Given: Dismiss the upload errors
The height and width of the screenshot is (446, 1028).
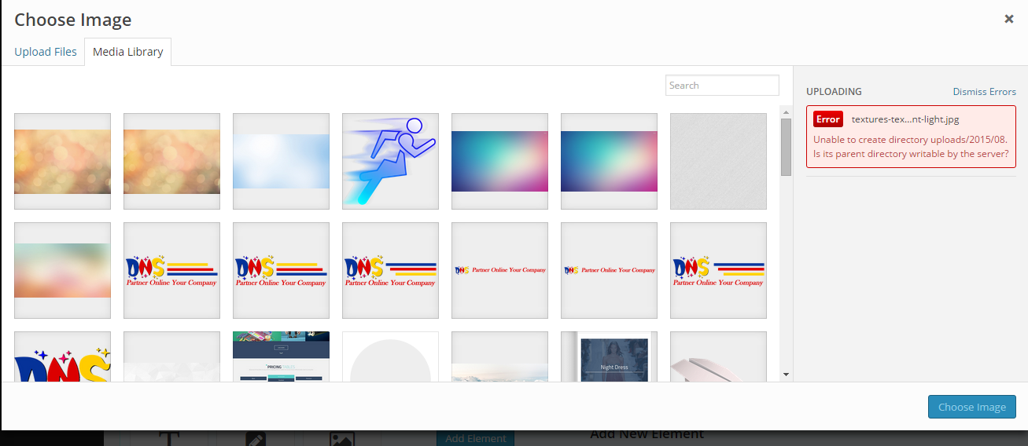Looking at the screenshot, I should [984, 91].
